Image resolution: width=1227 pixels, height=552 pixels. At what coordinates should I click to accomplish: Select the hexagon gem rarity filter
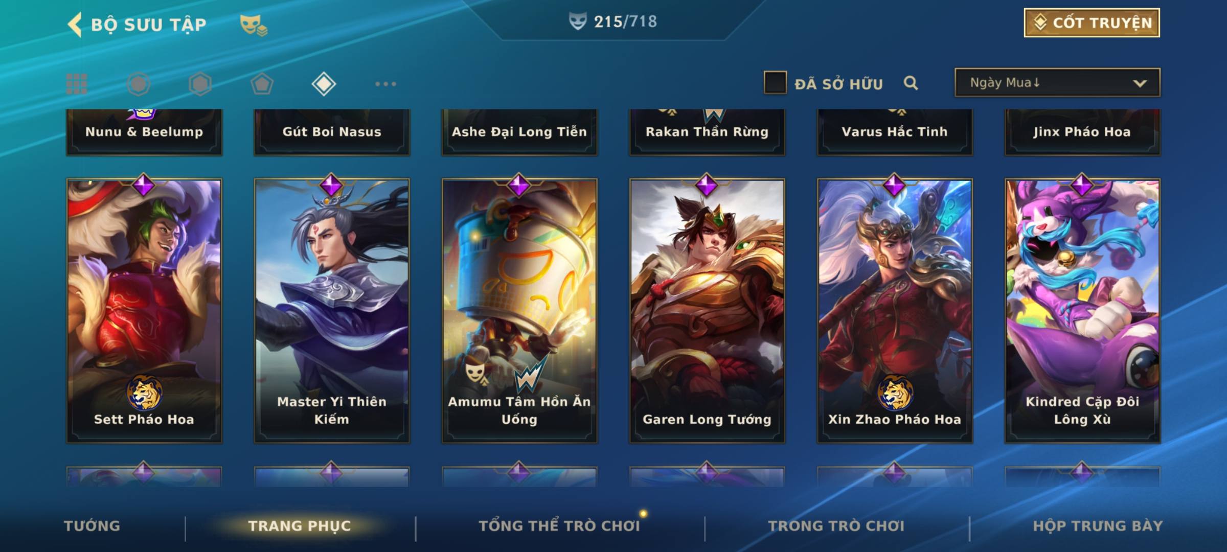coord(200,84)
